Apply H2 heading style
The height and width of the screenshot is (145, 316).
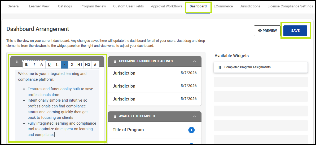(x=87, y=65)
